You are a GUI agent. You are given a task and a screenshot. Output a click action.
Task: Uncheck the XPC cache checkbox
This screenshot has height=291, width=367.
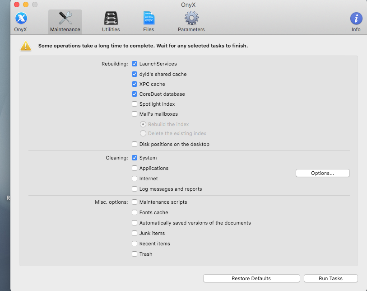coord(135,84)
